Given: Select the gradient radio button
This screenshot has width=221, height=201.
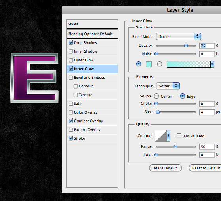Looking at the screenshot, I should pos(160,64).
